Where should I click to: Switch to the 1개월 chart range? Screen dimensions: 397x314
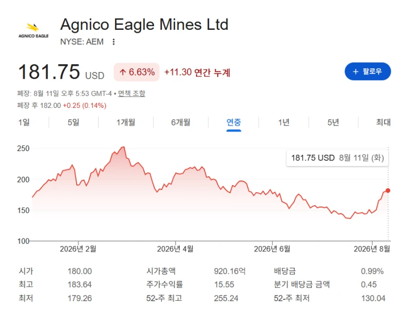126,122
